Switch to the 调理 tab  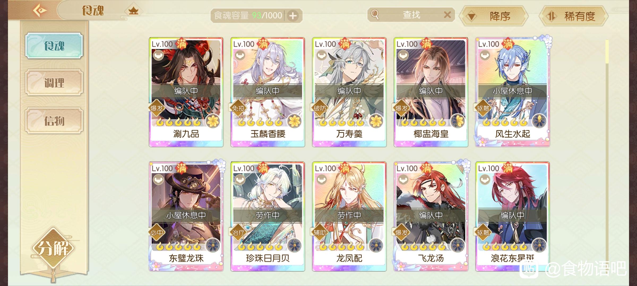tap(54, 83)
